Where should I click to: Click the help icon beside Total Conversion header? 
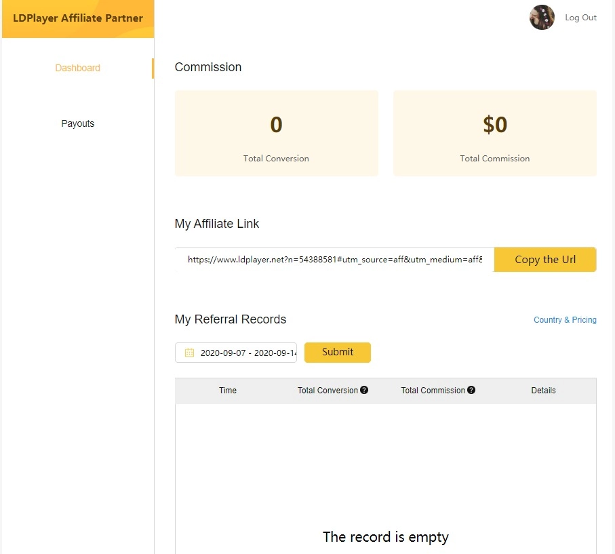365,390
